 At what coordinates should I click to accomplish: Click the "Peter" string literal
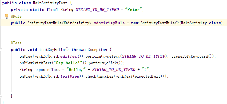point(133,10)
